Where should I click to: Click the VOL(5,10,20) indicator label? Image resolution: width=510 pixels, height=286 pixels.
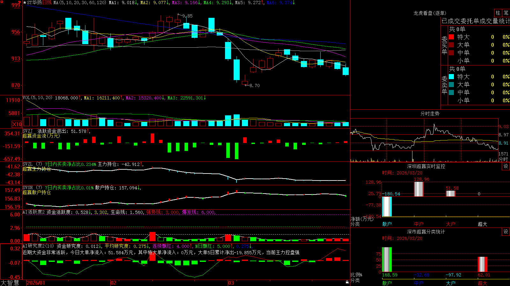[38, 98]
